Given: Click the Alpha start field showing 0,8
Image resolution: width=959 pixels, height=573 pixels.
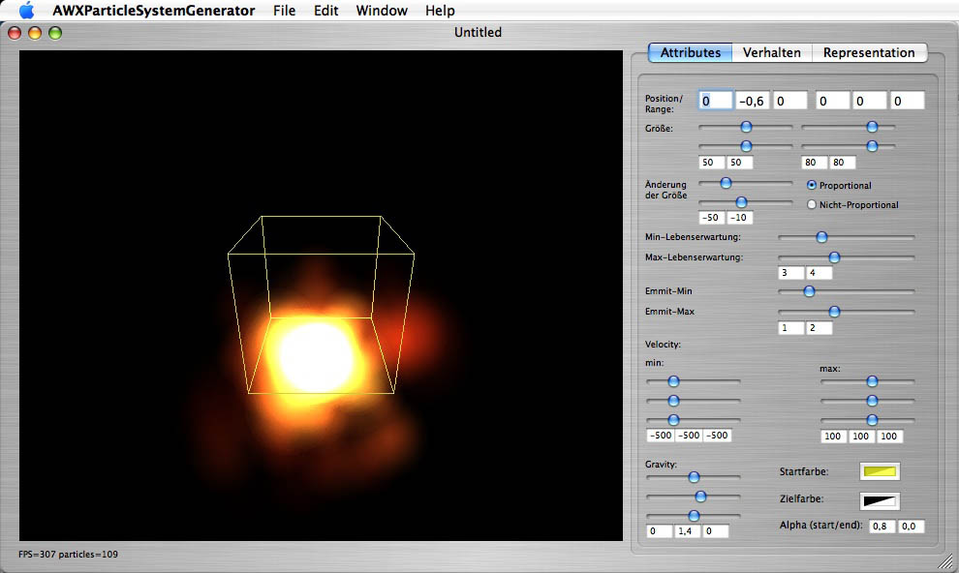Looking at the screenshot, I should (882, 527).
